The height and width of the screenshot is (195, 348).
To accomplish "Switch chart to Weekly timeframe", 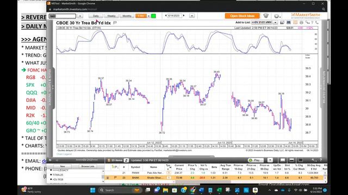I will tap(111, 16).
